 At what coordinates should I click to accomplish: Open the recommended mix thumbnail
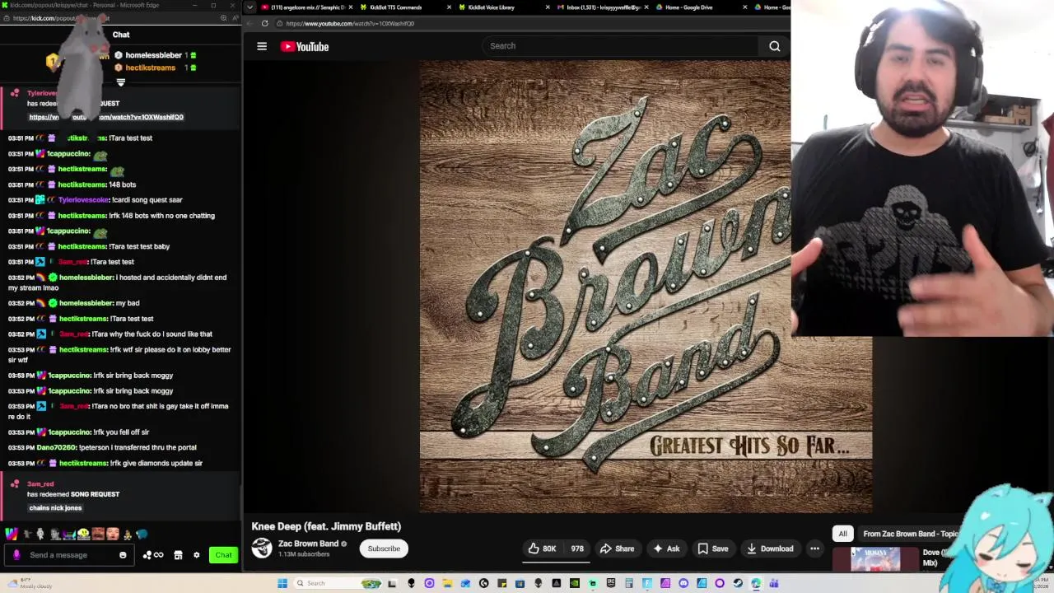(x=875, y=558)
